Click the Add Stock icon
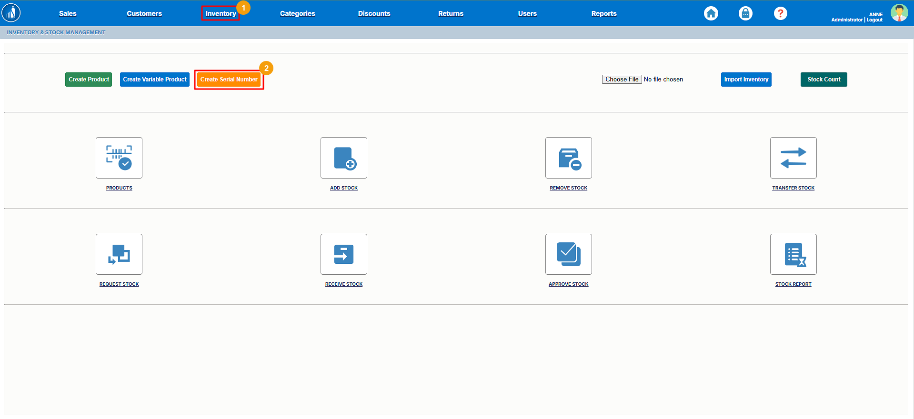The image size is (914, 419). (x=344, y=158)
